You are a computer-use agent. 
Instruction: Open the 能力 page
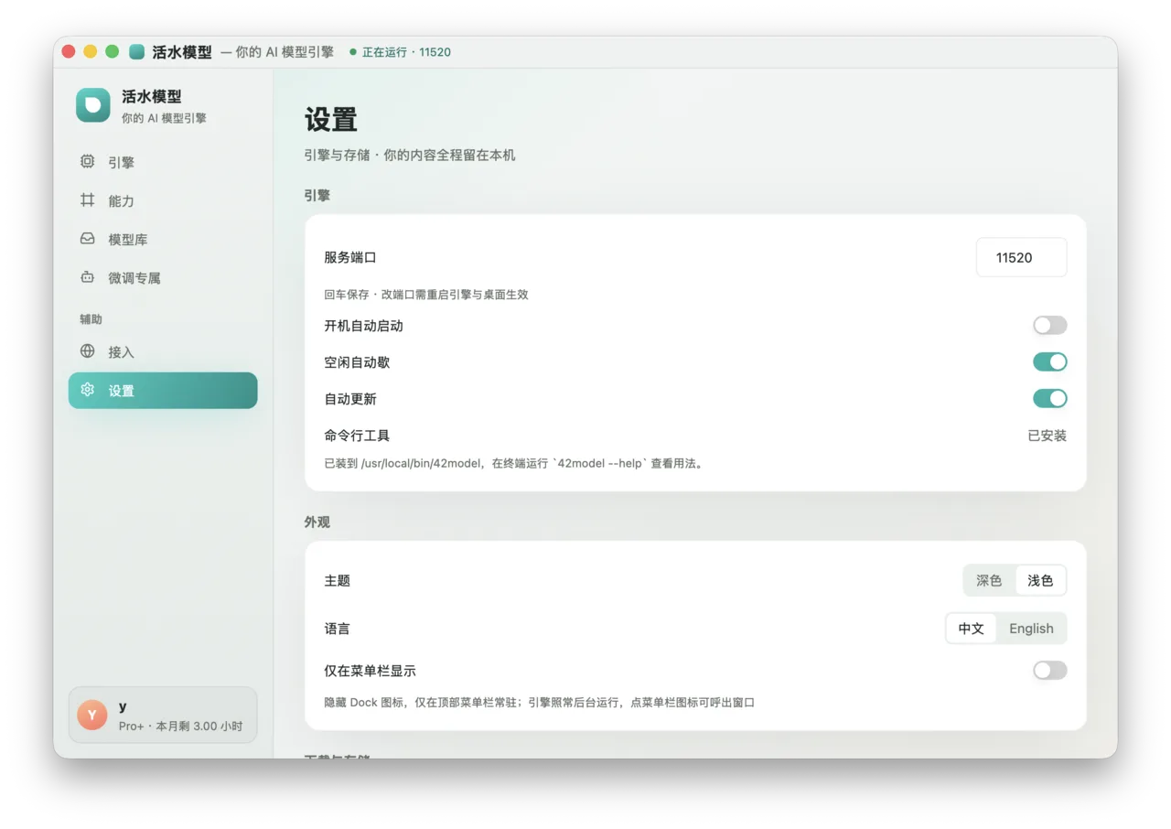(x=163, y=200)
